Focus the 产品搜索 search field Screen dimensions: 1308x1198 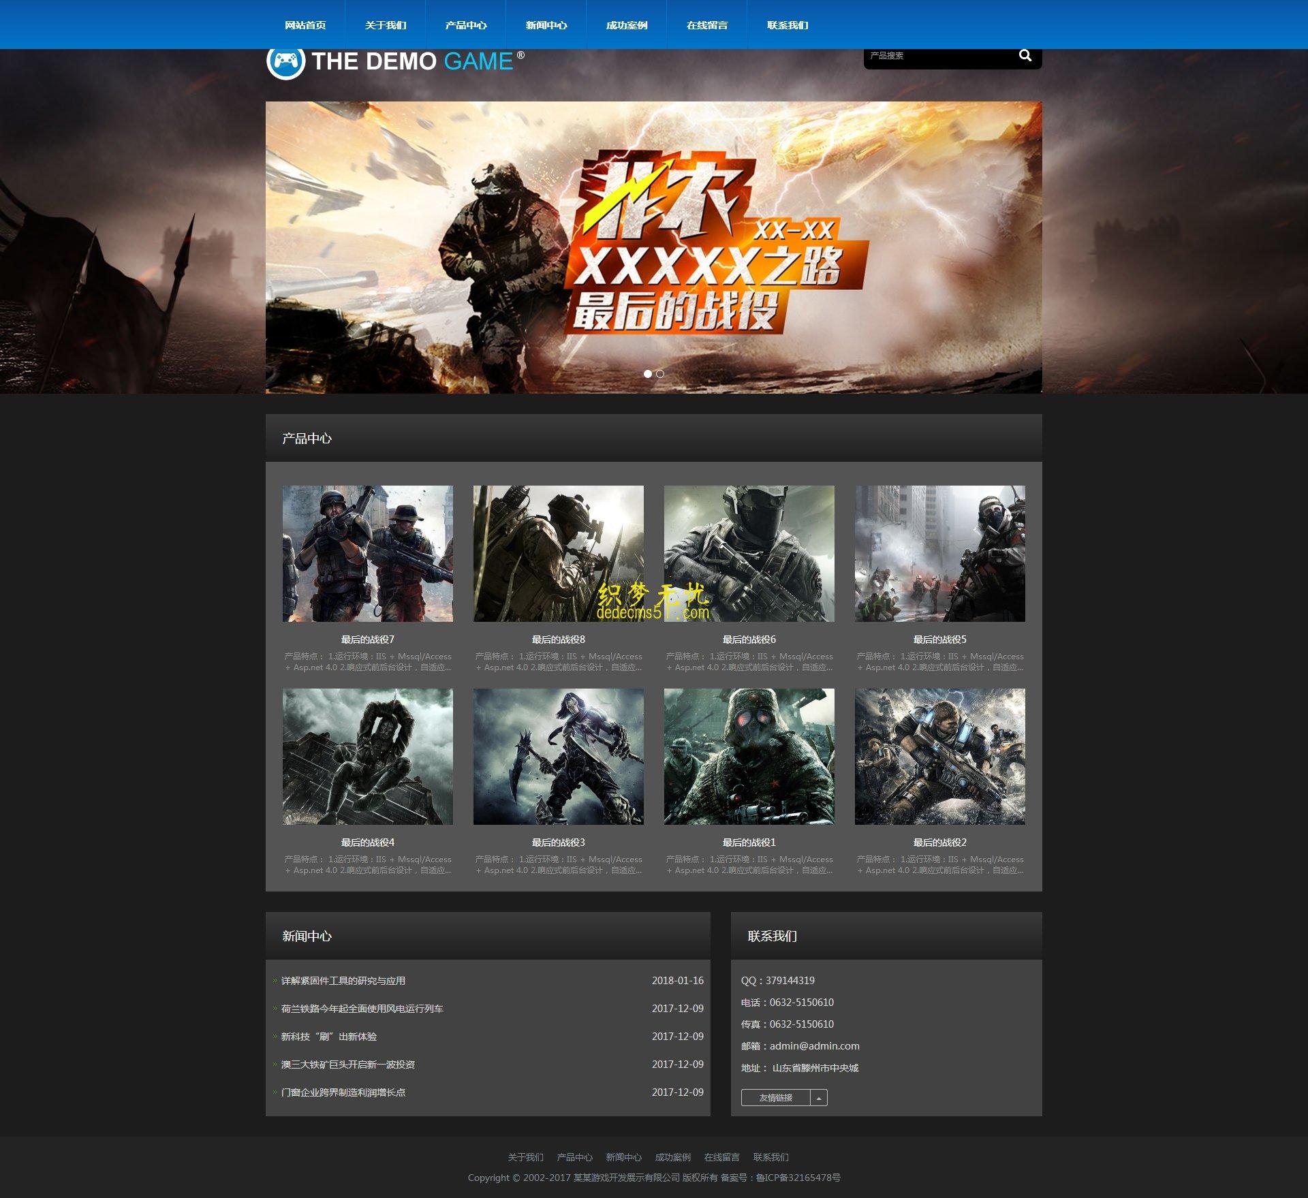[940, 56]
